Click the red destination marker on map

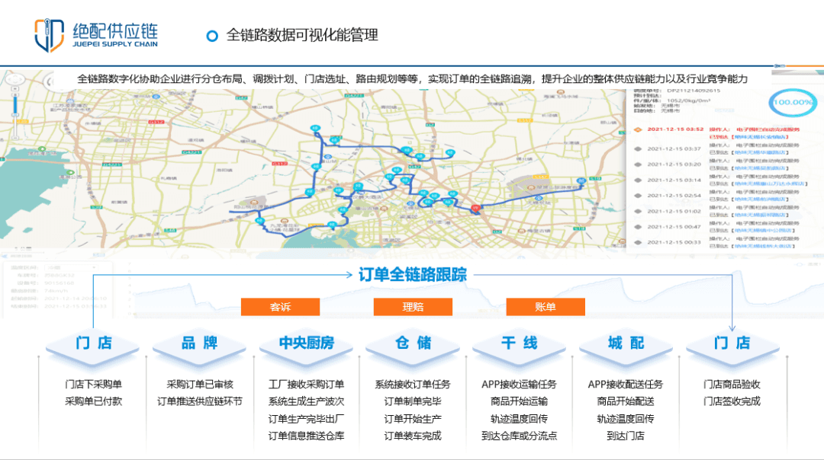(x=477, y=207)
